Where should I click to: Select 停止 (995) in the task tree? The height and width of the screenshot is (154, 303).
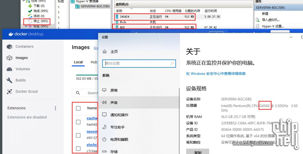[x=38, y=21]
